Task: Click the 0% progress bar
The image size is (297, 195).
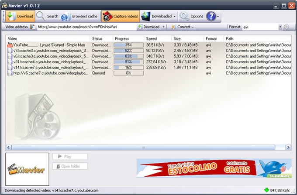Action: pyautogui.click(x=128, y=73)
